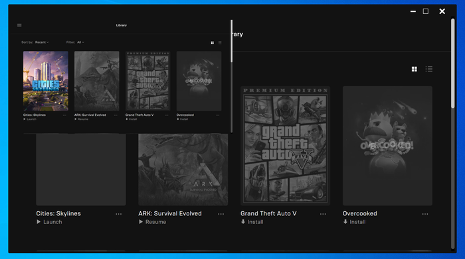Select small 'Cities: Skylines' title text

[x=35, y=115]
